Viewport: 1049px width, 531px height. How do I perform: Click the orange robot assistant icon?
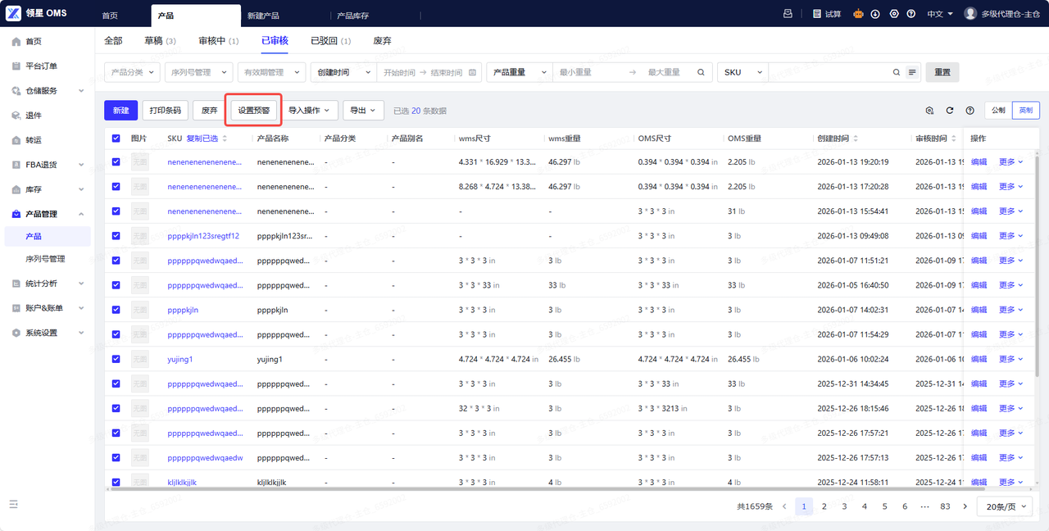point(859,14)
